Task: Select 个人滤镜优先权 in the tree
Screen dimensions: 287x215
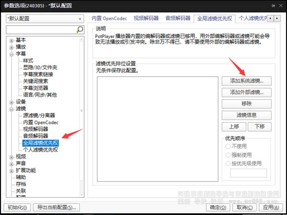Action: point(40,150)
